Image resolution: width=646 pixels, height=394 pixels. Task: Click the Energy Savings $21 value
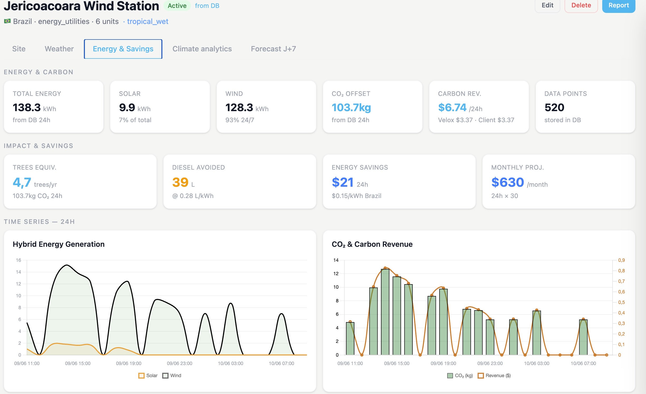[343, 182]
